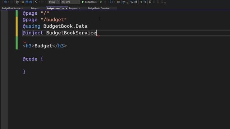Pin the Budget.razor tab
This screenshot has width=230, height=129.
point(63,9)
